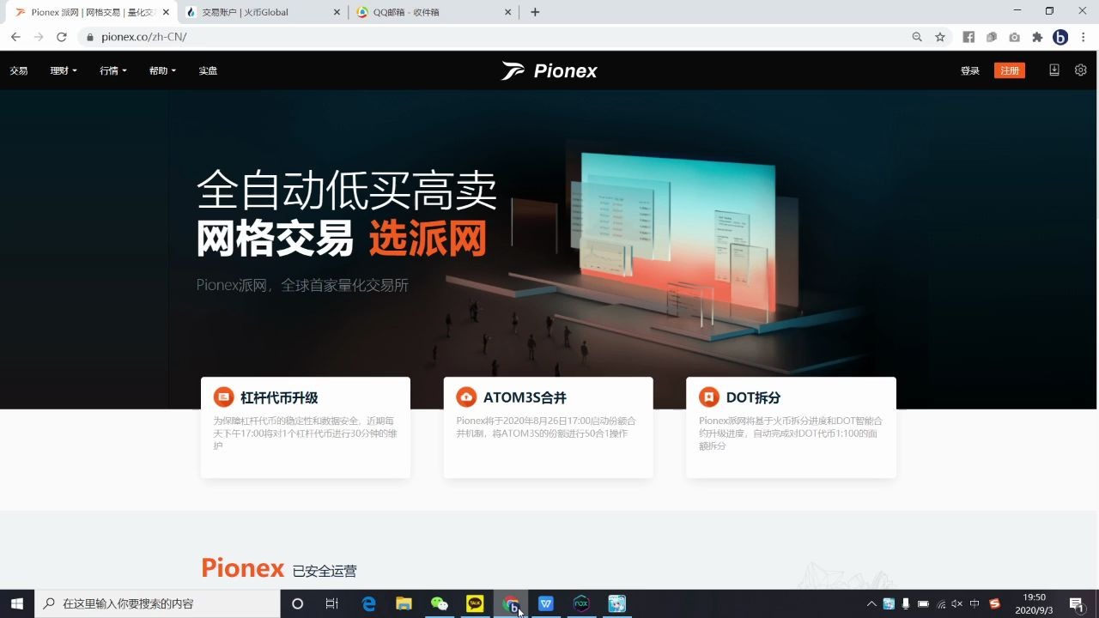1099x618 pixels.
Task: Click the Windows search box
Action: click(157, 603)
